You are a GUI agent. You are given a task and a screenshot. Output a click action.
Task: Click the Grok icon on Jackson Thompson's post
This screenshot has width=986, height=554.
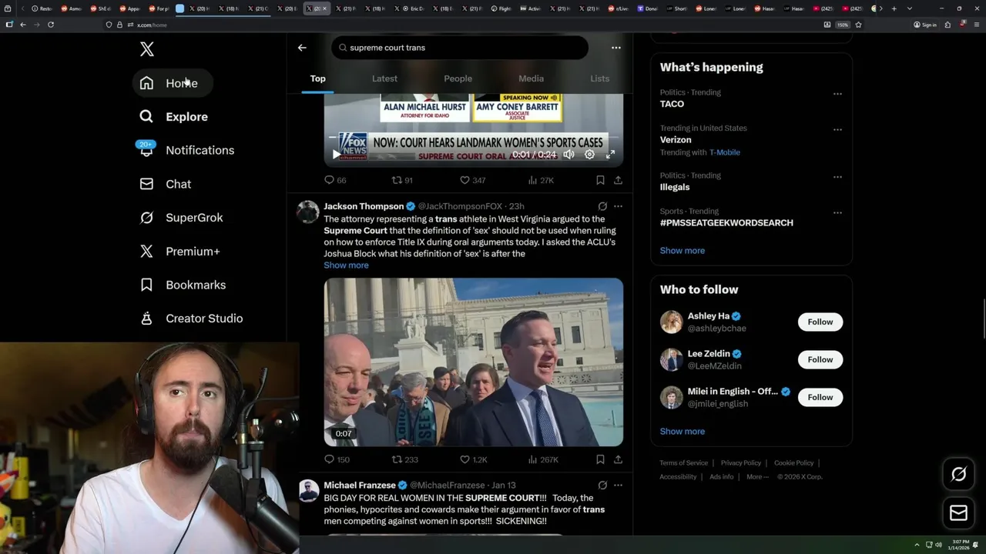tap(602, 206)
